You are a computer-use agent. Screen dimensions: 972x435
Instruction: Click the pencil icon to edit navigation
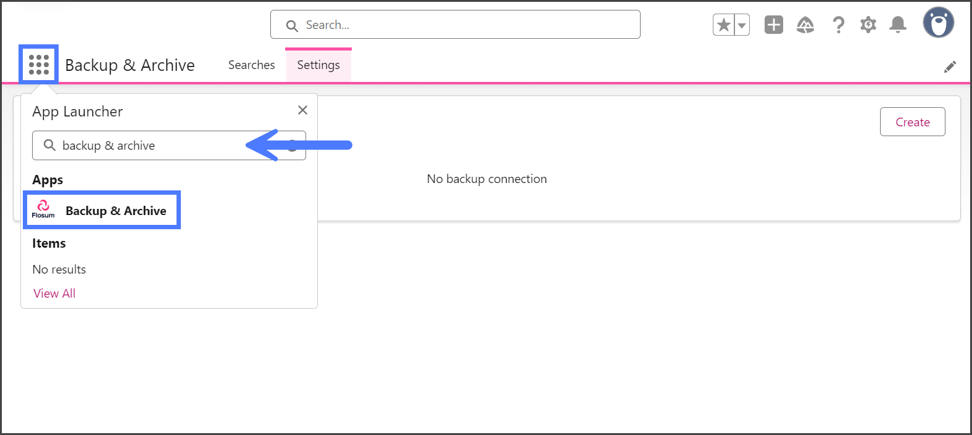(950, 67)
